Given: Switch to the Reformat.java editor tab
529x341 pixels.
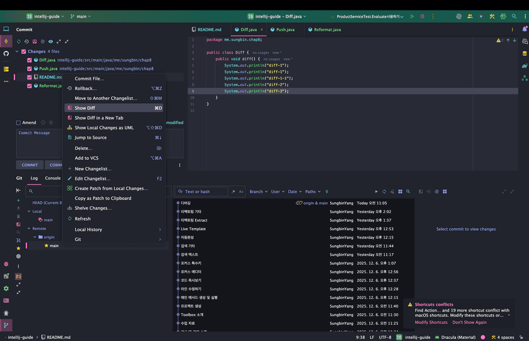Looking at the screenshot, I should click(x=327, y=30).
